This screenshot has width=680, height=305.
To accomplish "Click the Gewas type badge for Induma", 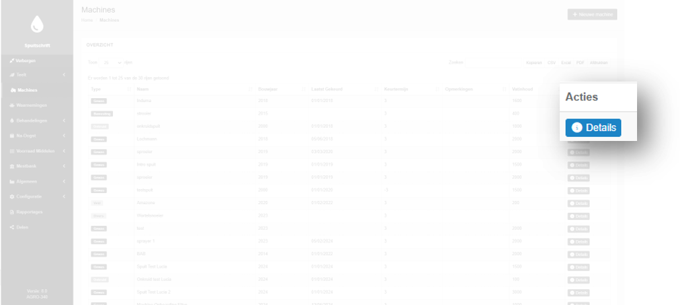I will [x=99, y=101].
